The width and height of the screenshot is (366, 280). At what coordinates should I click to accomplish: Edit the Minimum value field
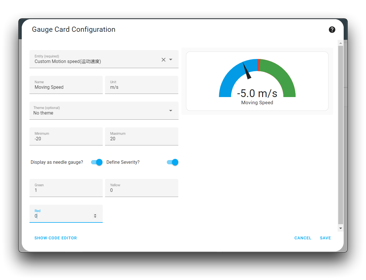pyautogui.click(x=66, y=136)
